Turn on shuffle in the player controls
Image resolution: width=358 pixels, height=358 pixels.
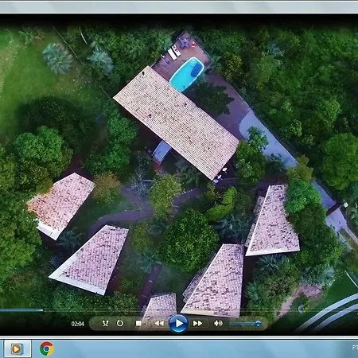pyautogui.click(x=106, y=323)
